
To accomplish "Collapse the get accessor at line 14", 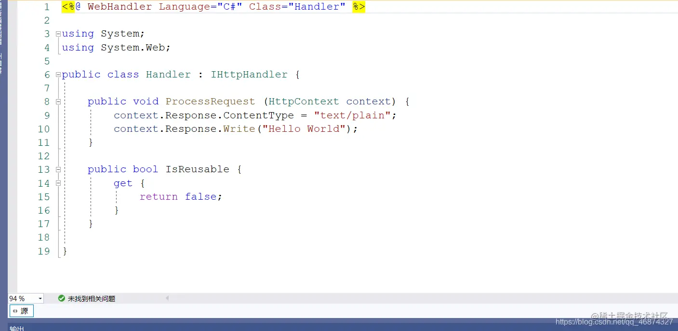I will pos(58,183).
